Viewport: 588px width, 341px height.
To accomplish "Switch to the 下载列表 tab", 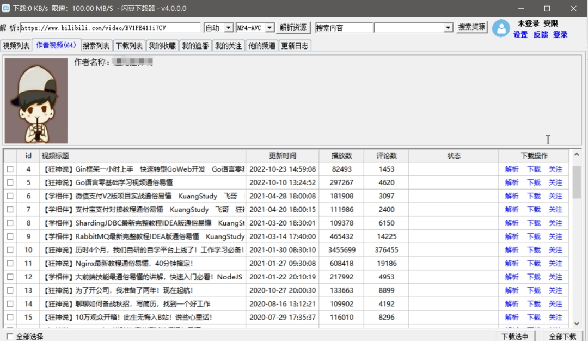I will (129, 46).
